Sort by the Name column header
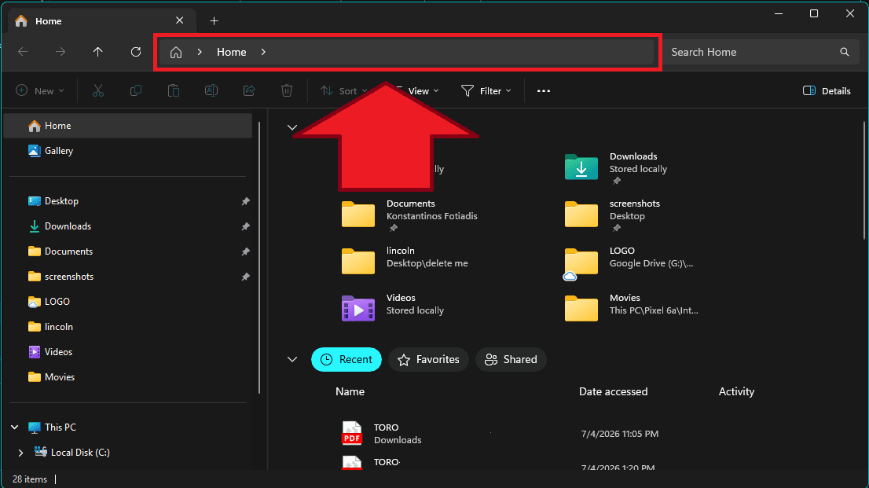 350,391
